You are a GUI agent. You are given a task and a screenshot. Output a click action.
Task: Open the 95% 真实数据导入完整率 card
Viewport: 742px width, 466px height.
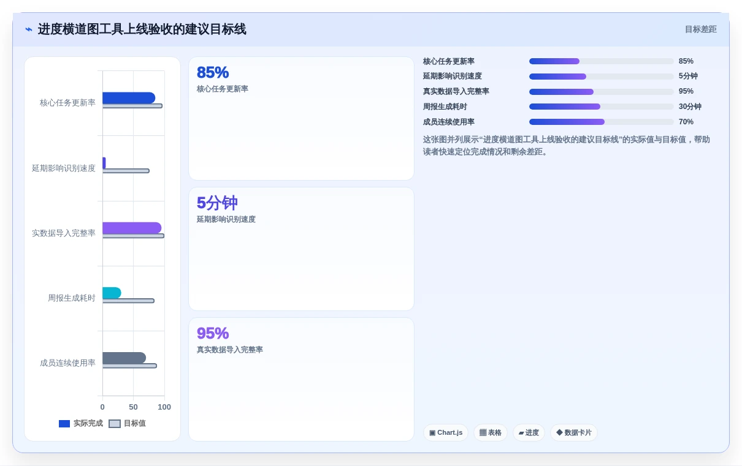tap(301, 379)
